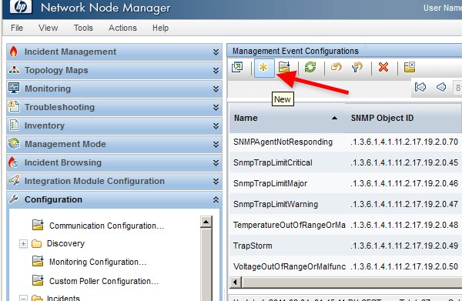The height and width of the screenshot is (301, 462).
Task: Expand the Monitoring workspace
Action: pos(216,89)
